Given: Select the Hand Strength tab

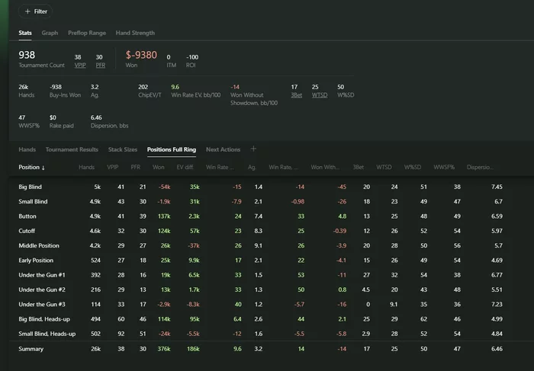Looking at the screenshot, I should (x=135, y=33).
